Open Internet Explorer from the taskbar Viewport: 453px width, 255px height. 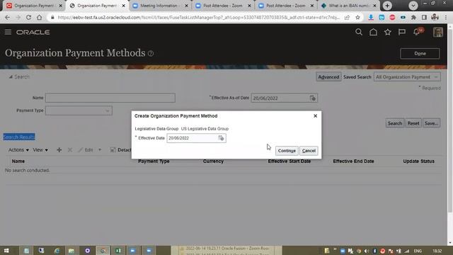[57, 251]
